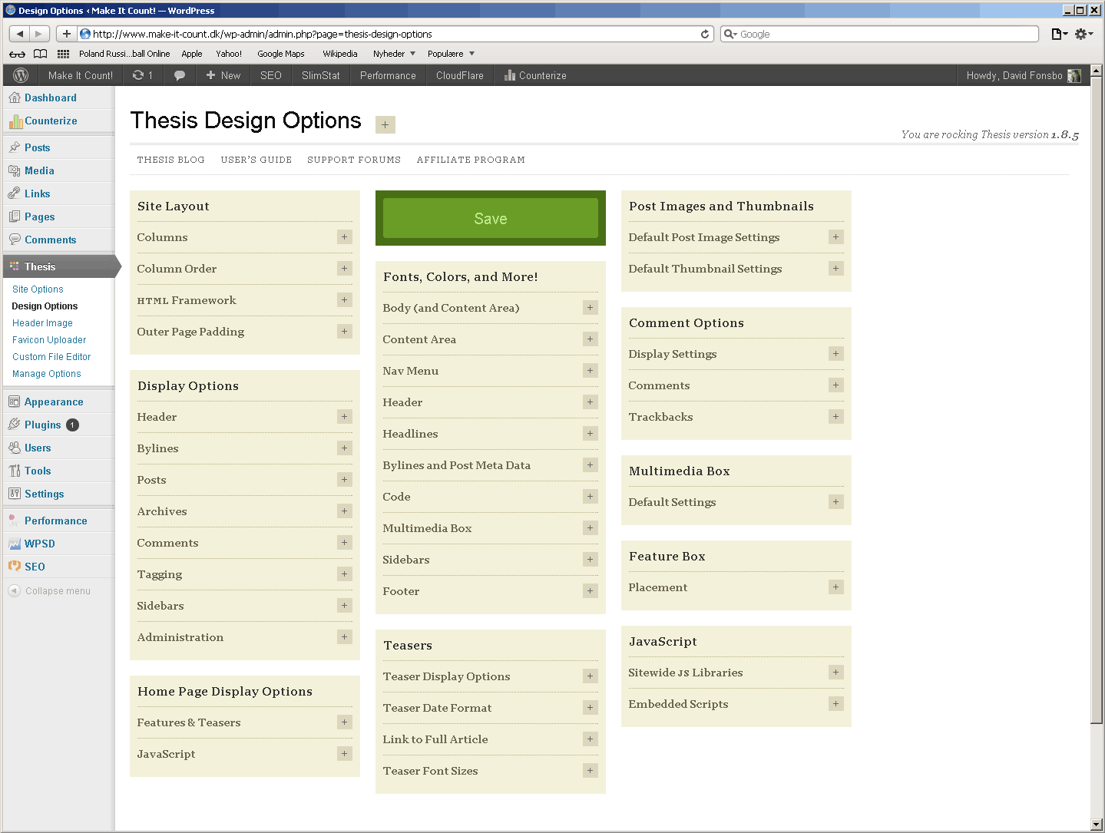
Task: Expand the Columns option under Site Layout
Action: coord(344,237)
